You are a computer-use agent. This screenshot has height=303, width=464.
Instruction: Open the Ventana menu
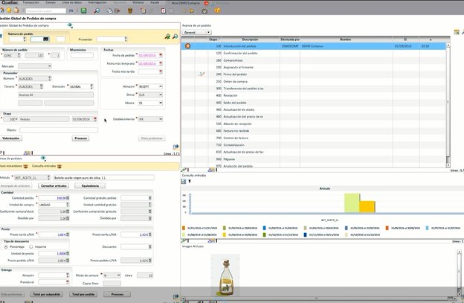pos(138,2)
